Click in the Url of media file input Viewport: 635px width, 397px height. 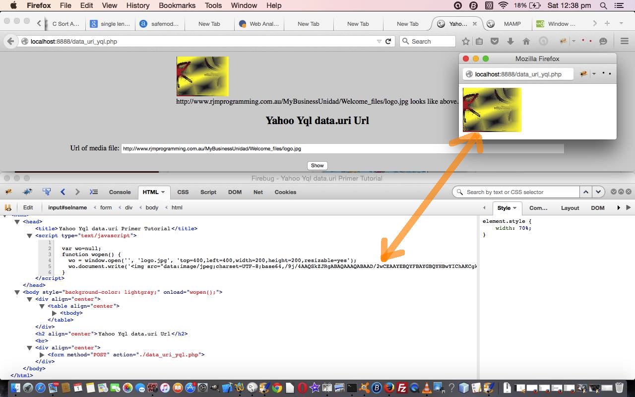point(342,148)
